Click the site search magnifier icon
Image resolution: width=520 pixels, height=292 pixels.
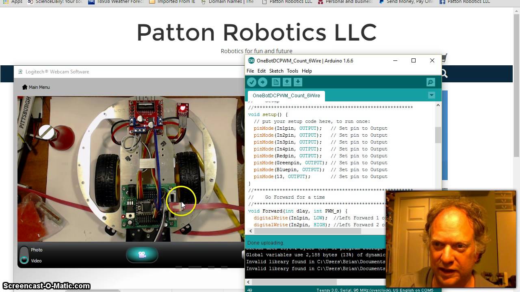[444, 73]
